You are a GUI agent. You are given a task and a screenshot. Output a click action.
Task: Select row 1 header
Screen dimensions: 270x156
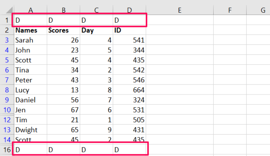point(7,20)
